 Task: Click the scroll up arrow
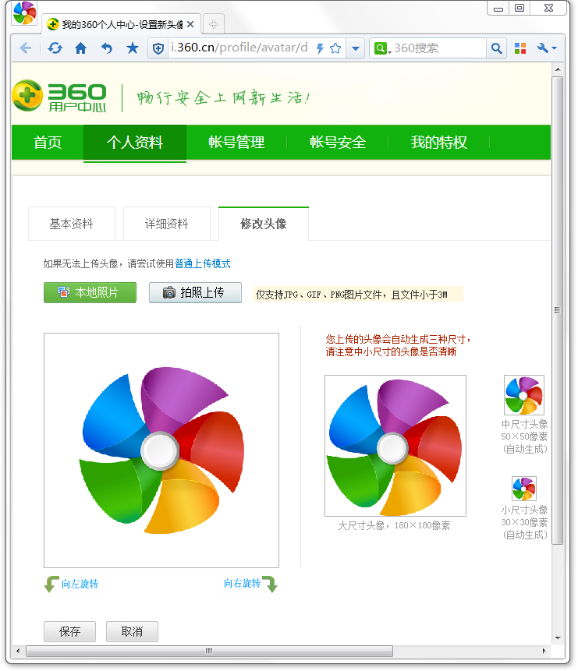point(558,69)
